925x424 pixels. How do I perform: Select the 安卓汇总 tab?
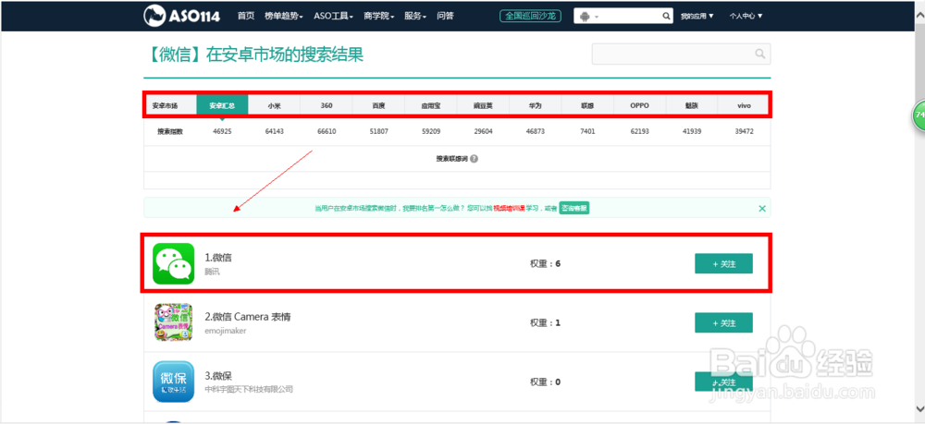point(222,106)
